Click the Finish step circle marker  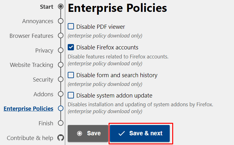click(61, 123)
